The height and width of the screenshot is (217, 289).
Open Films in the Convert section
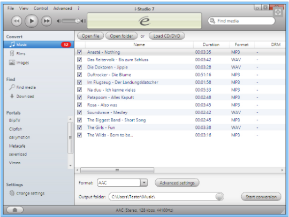(x=18, y=53)
